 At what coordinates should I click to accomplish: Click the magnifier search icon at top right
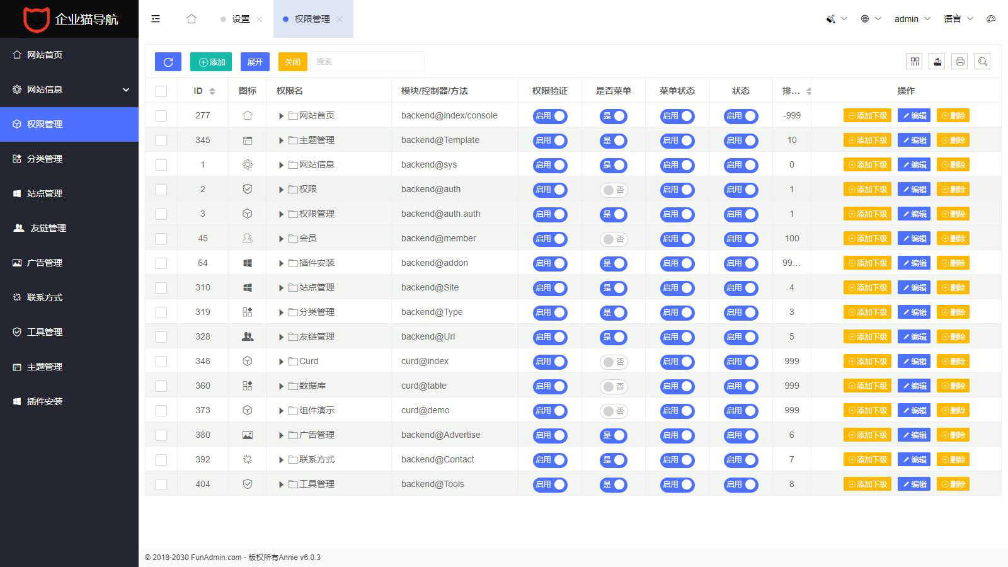click(x=982, y=61)
